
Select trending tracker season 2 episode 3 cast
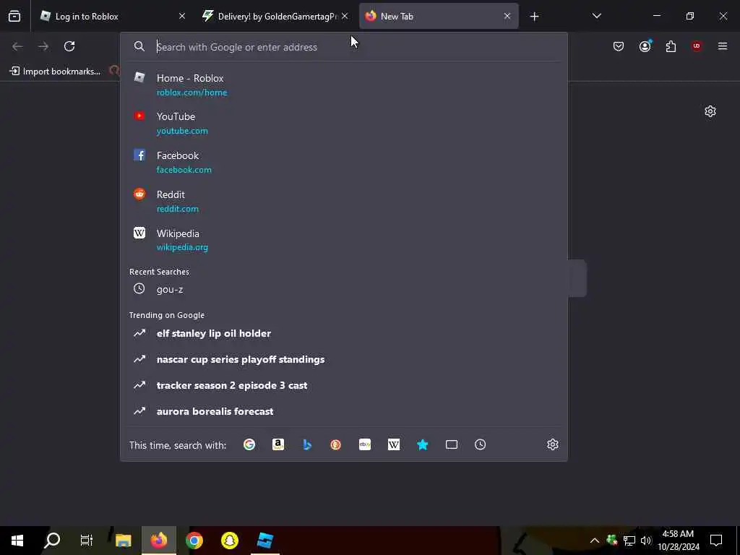click(x=343, y=385)
